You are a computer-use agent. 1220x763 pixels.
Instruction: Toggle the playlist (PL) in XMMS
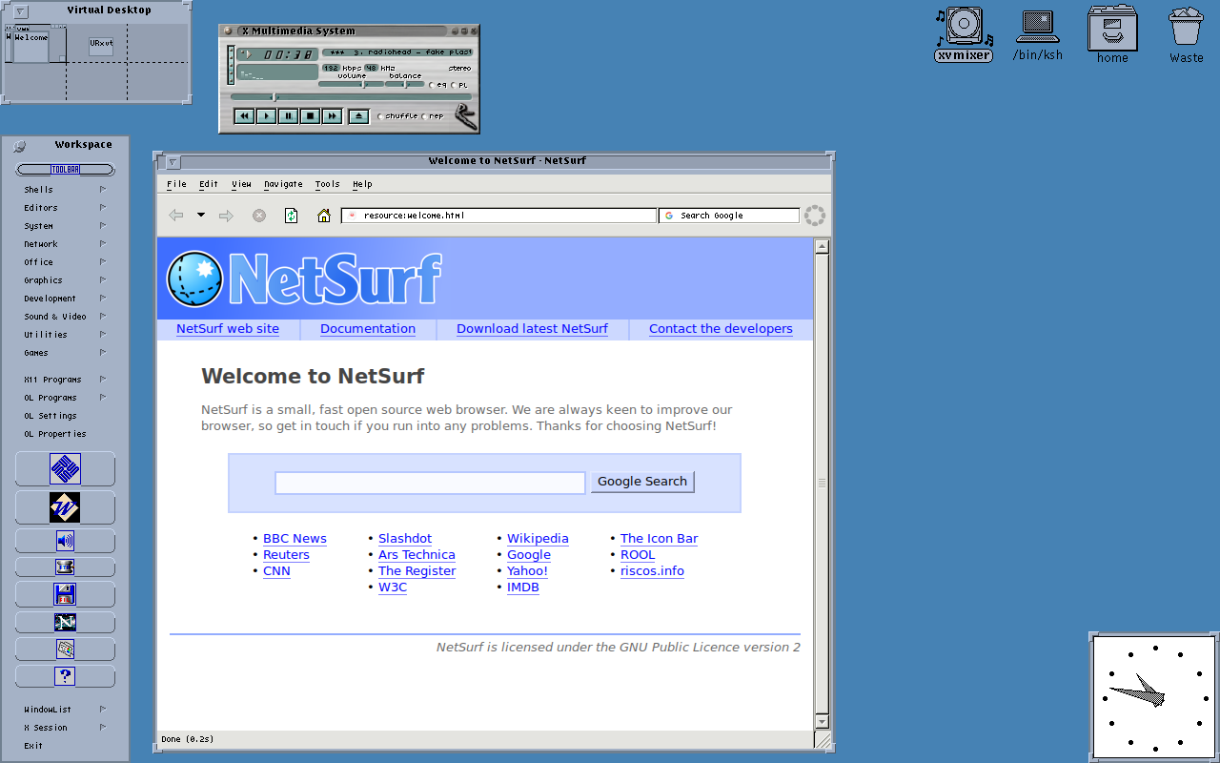[460, 85]
